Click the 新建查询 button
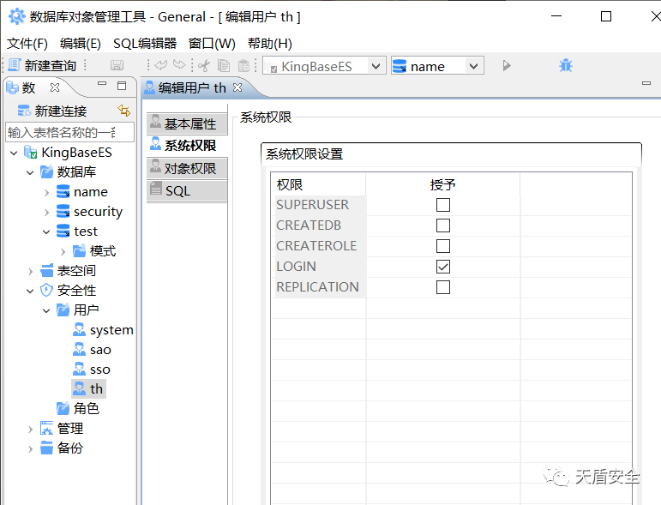 (x=42, y=65)
